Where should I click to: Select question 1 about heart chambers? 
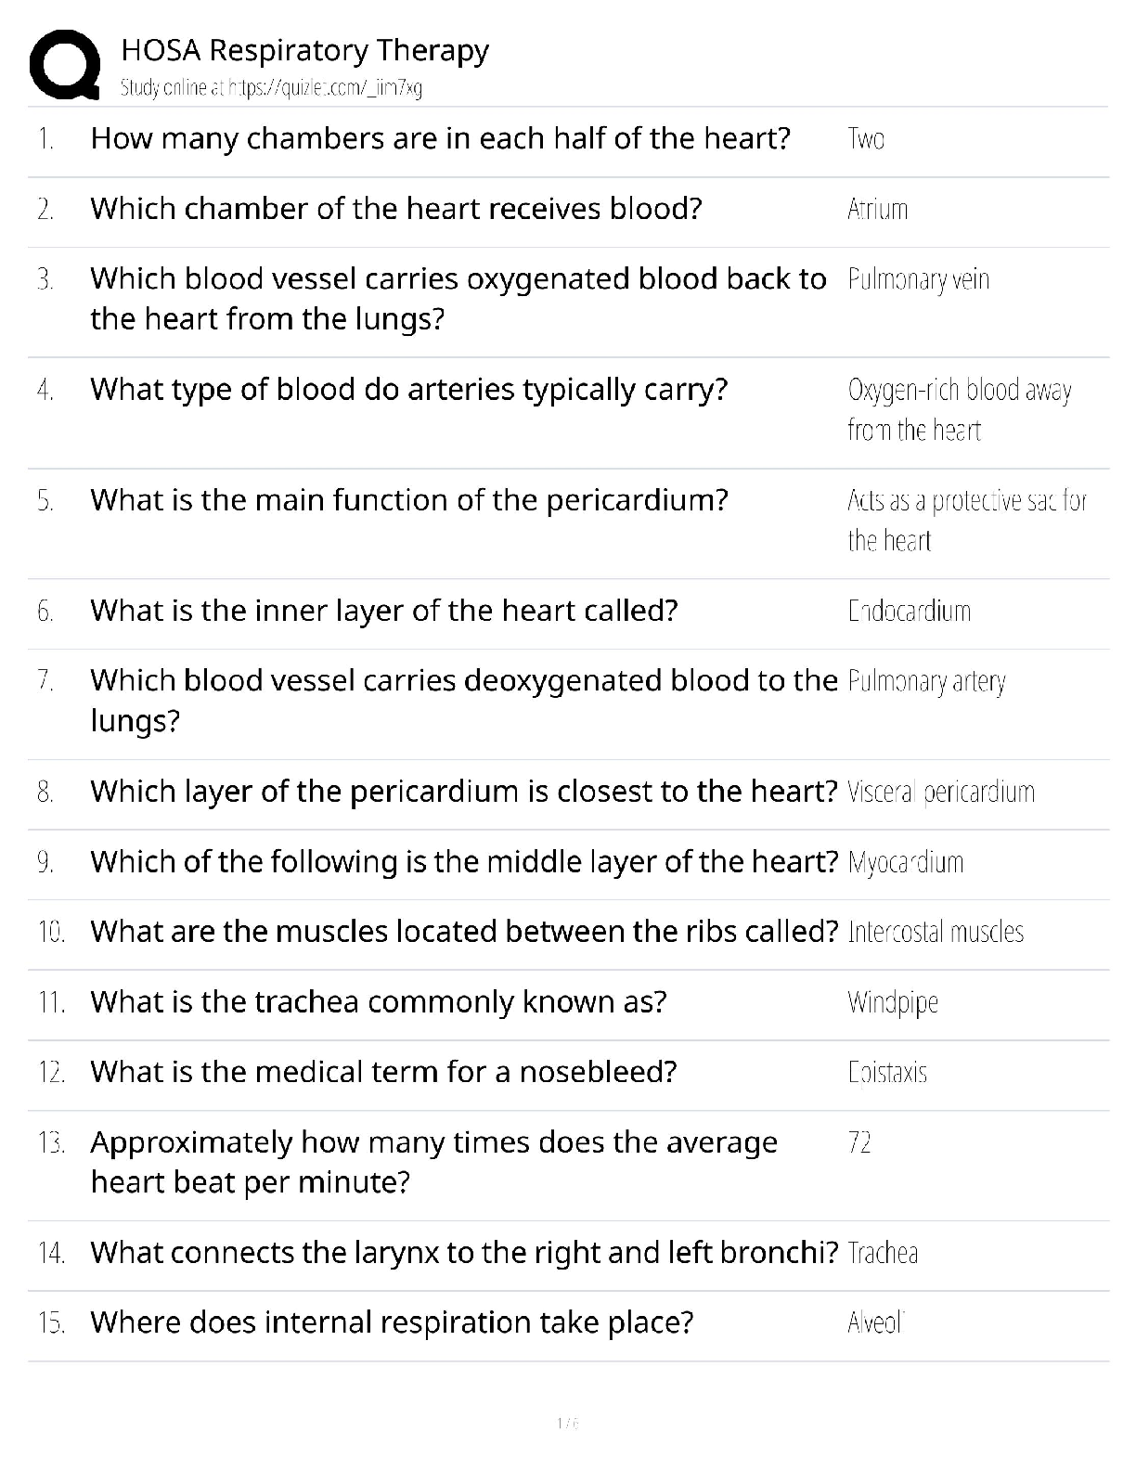click(440, 138)
